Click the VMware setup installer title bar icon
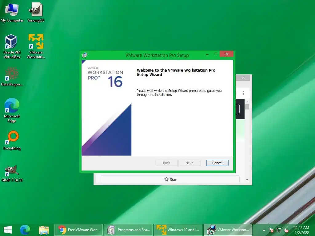315x236 pixels. point(85,55)
